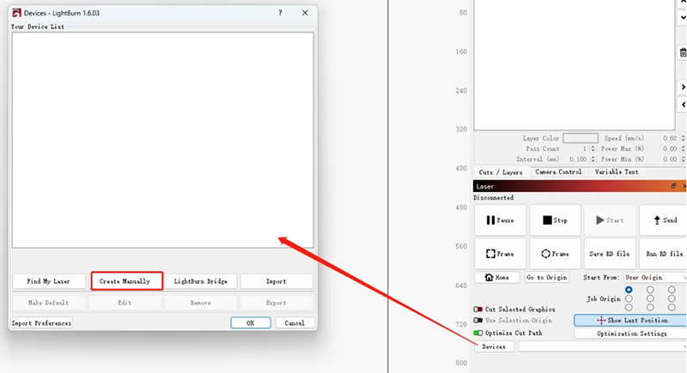
Task: Select center Job Origin radio button
Action: click(x=650, y=298)
